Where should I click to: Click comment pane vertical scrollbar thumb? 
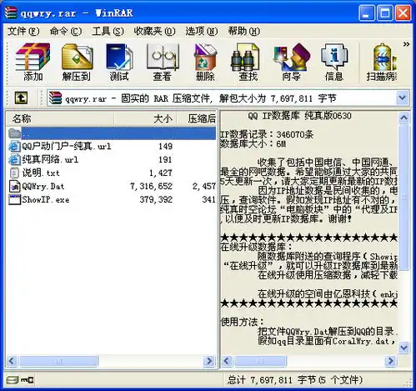pyautogui.click(x=403, y=198)
